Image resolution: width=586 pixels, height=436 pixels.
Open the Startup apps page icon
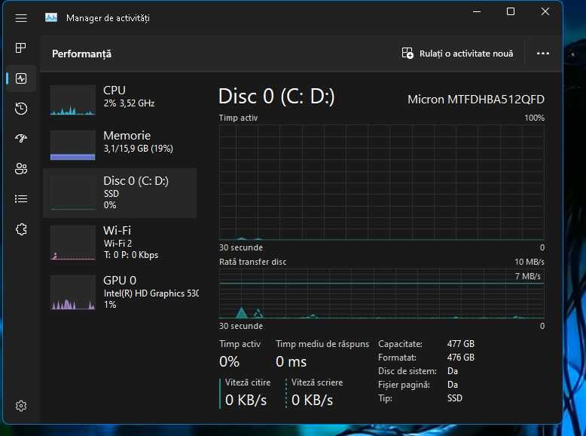coord(21,139)
